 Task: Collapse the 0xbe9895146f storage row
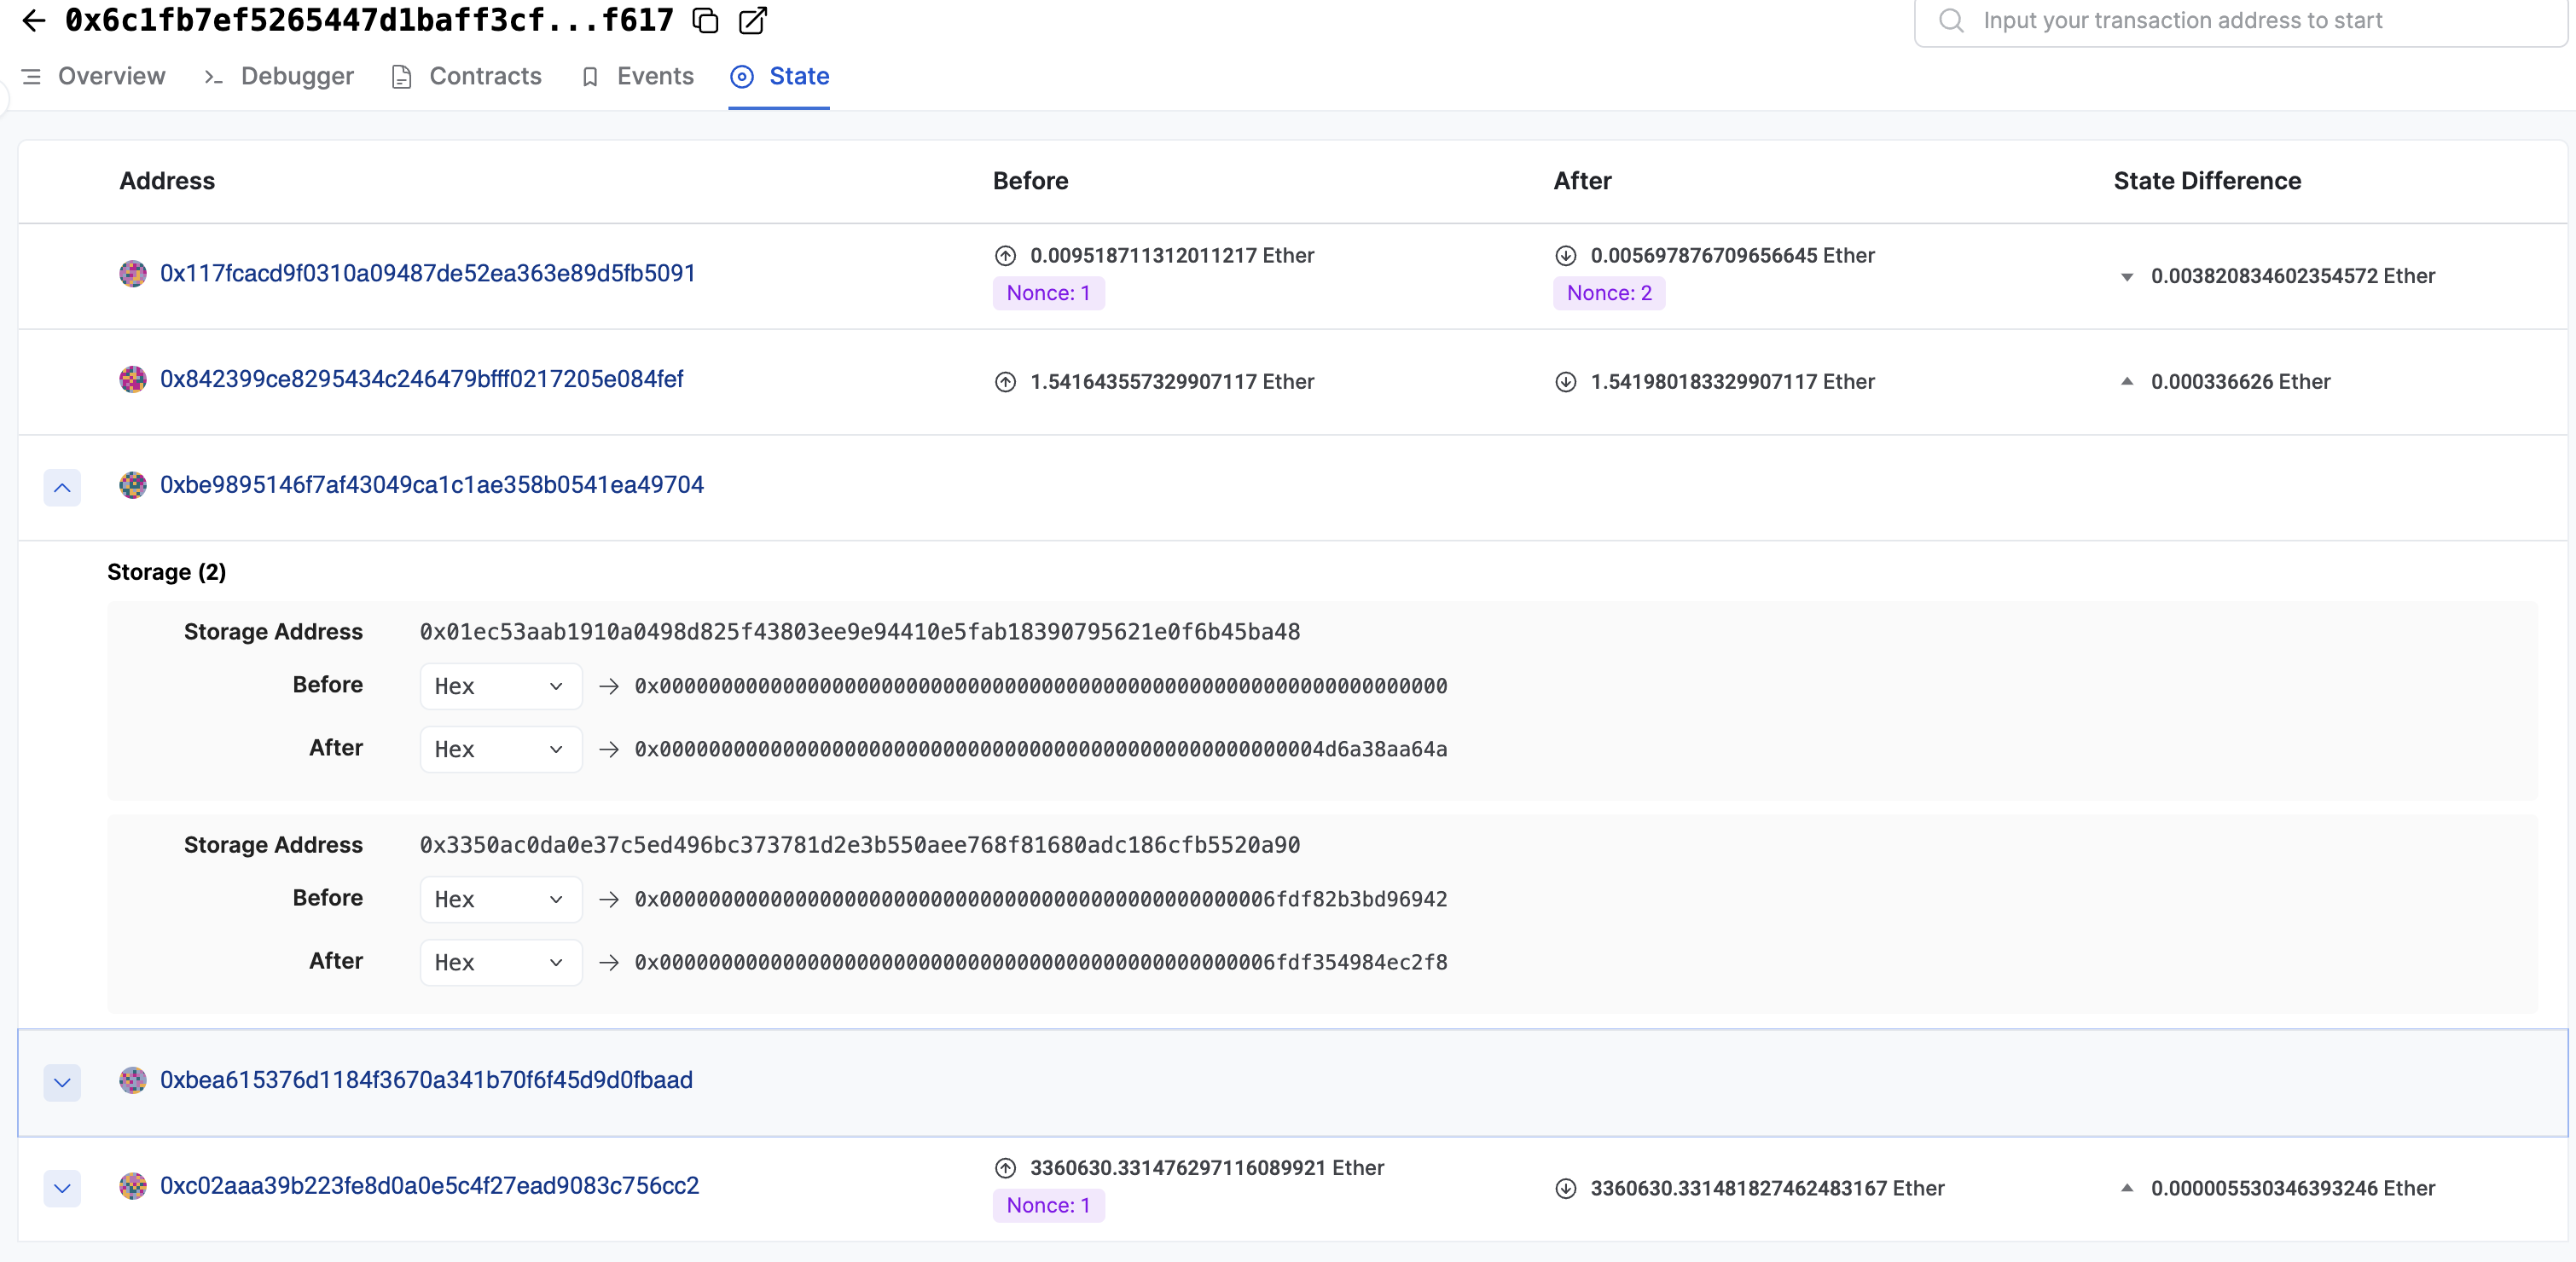(x=62, y=487)
